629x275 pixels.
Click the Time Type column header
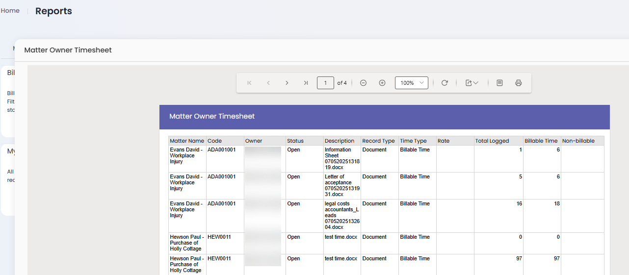(417, 141)
